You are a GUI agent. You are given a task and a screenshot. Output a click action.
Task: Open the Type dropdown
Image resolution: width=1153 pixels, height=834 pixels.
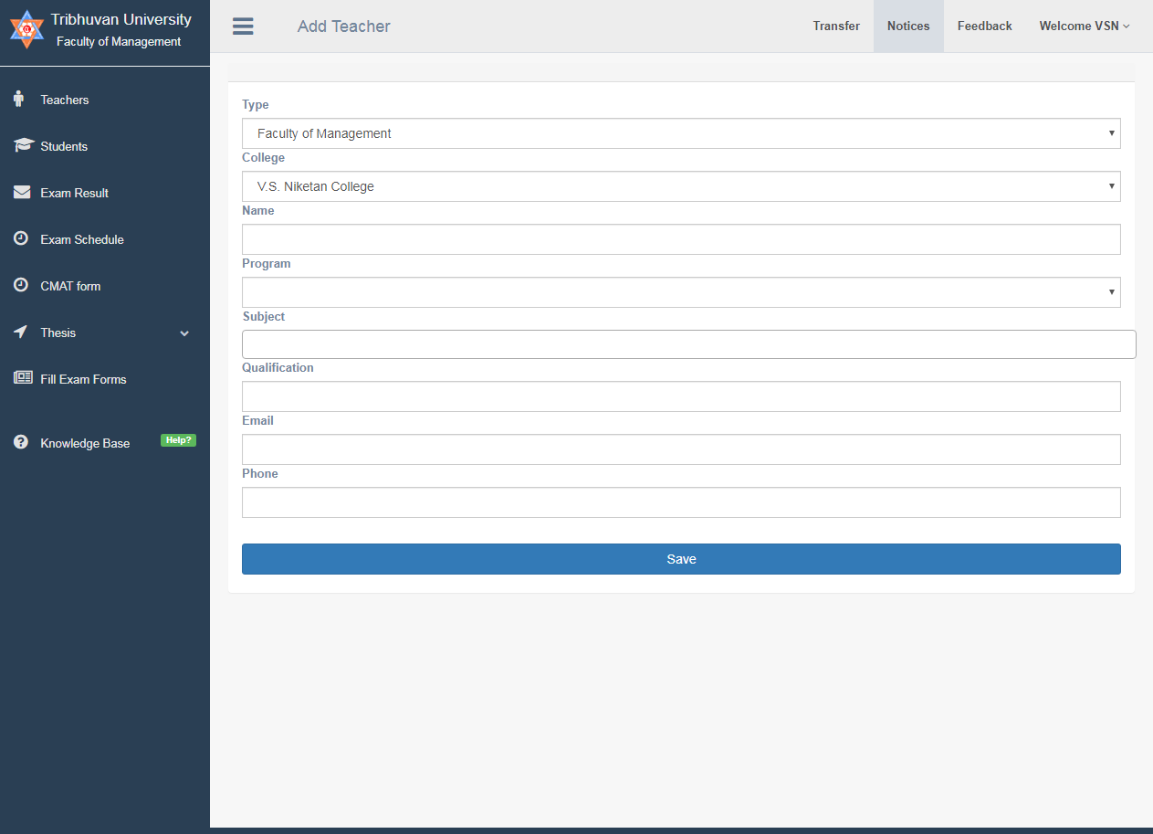click(681, 133)
